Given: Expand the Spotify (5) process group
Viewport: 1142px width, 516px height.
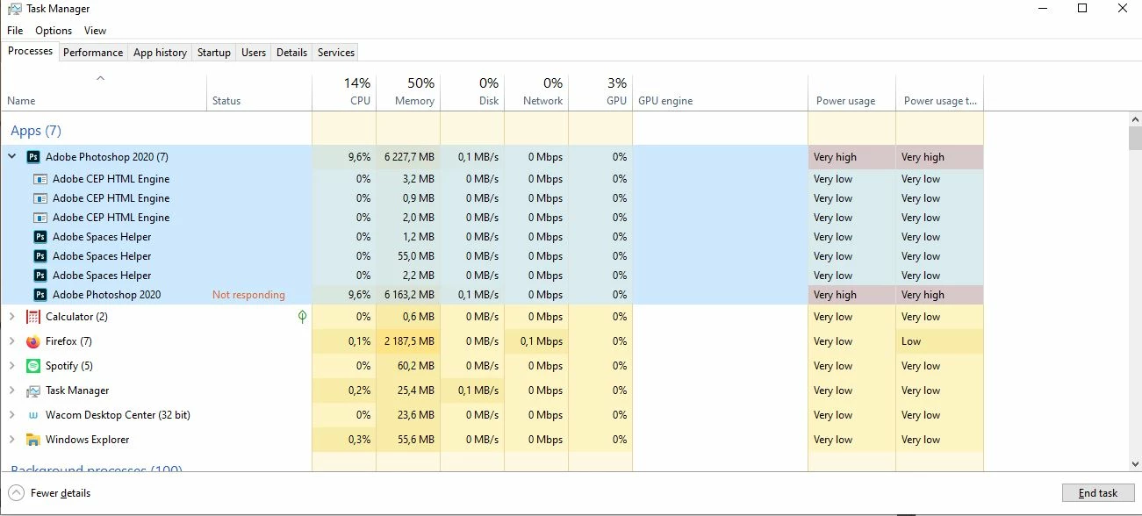Looking at the screenshot, I should [x=11, y=366].
